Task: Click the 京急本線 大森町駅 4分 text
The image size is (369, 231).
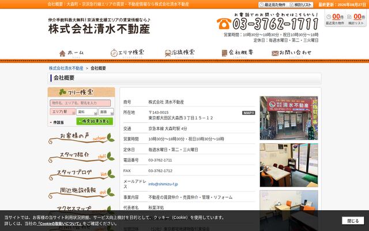Action: pyautogui.click(x=168, y=129)
